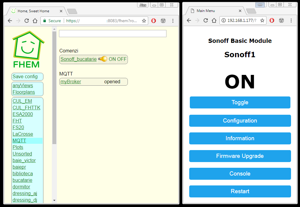Click site information icon beside 192.168.1.177

pyautogui.click(x=224, y=20)
